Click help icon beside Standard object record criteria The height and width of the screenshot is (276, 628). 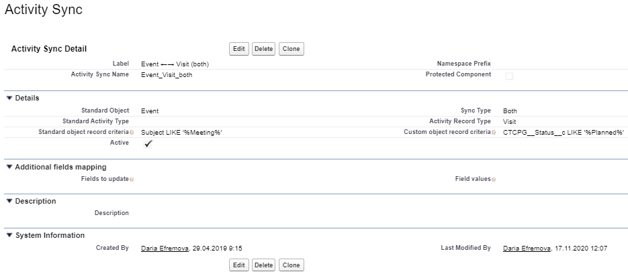pos(132,133)
